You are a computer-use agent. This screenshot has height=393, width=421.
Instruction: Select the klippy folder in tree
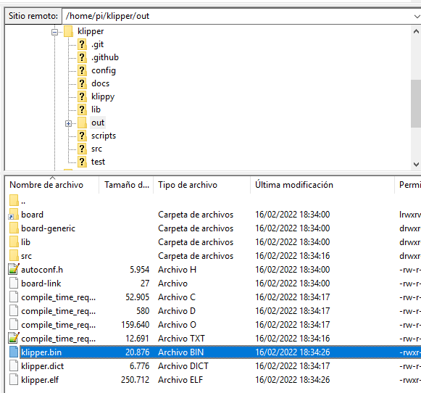click(x=103, y=96)
